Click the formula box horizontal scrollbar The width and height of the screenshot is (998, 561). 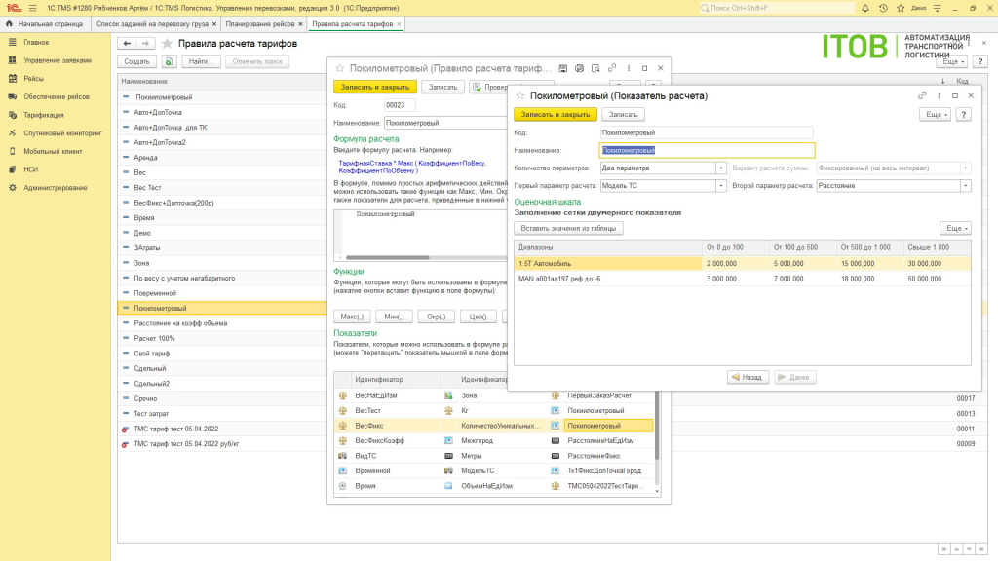click(x=388, y=257)
